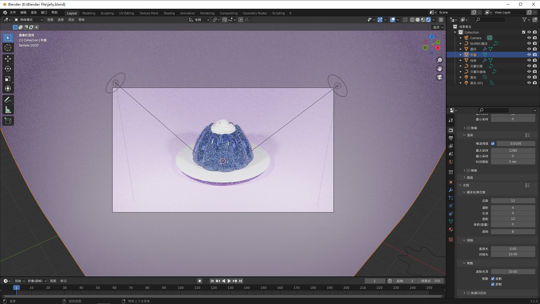Click the 选项 options button
The height and width of the screenshot is (304, 540).
click(438, 27)
